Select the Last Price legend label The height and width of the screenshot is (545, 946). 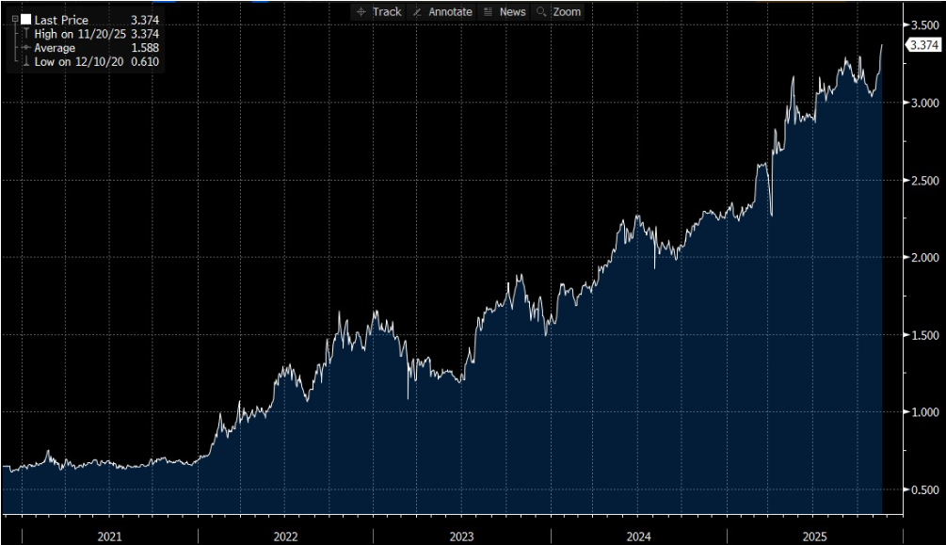pyautogui.click(x=61, y=20)
